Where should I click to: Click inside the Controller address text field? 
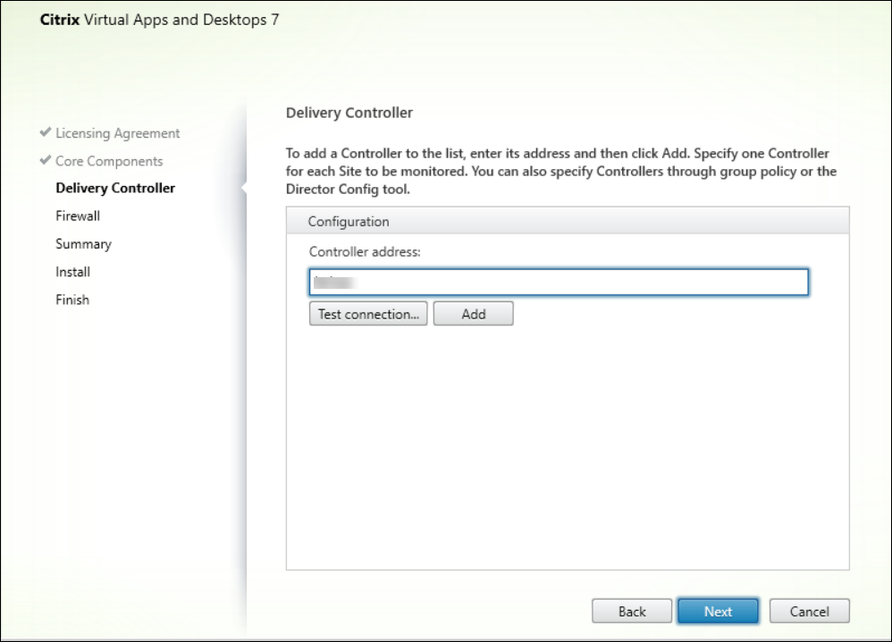point(558,283)
